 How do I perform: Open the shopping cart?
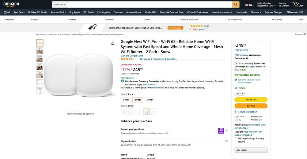[x=297, y=4]
